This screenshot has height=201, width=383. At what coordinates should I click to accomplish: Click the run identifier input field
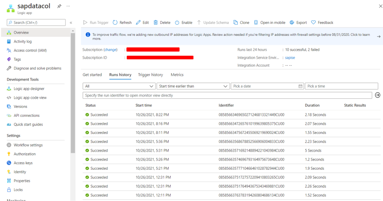tap(227, 95)
